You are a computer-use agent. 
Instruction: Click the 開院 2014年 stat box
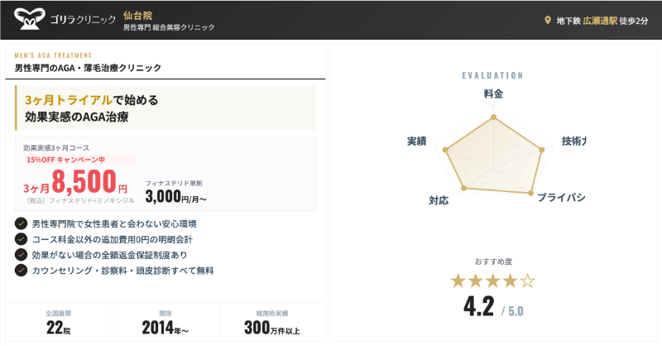point(165,322)
